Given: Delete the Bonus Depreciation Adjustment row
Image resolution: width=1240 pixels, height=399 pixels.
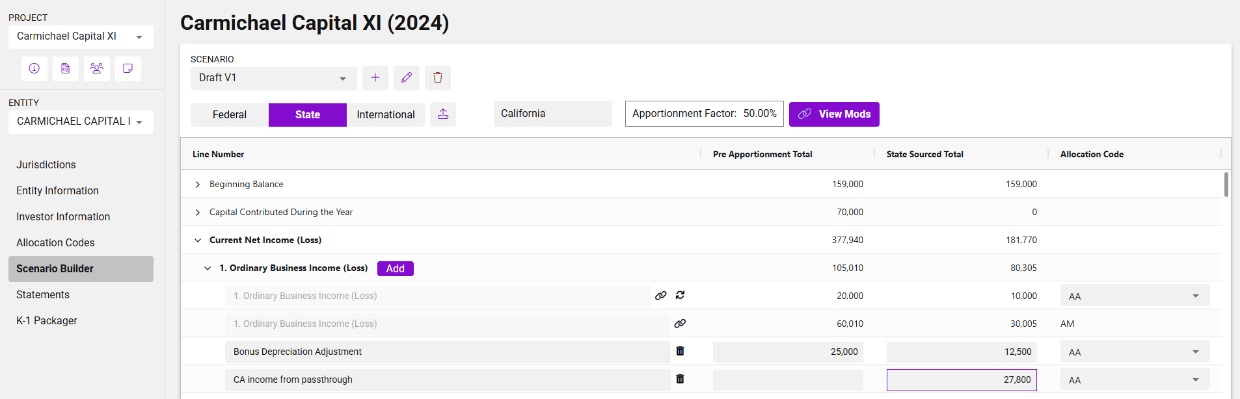Looking at the screenshot, I should (680, 351).
